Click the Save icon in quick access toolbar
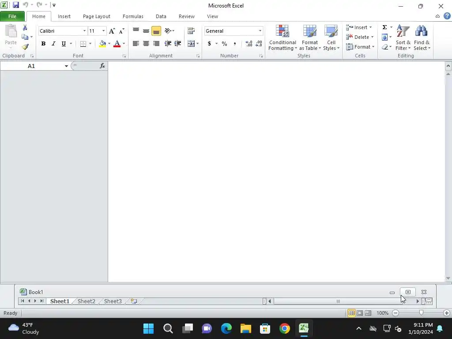Image resolution: width=452 pixels, height=339 pixels. pos(15,5)
